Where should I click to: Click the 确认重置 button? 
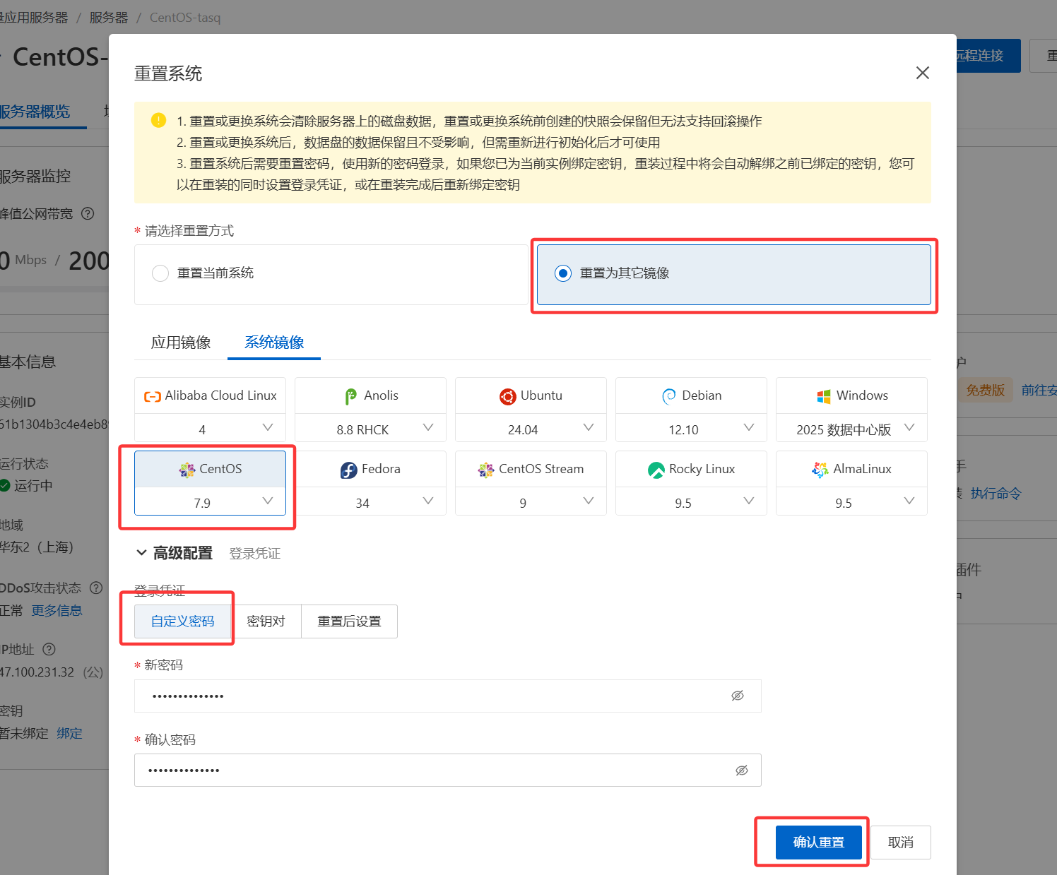click(x=819, y=843)
